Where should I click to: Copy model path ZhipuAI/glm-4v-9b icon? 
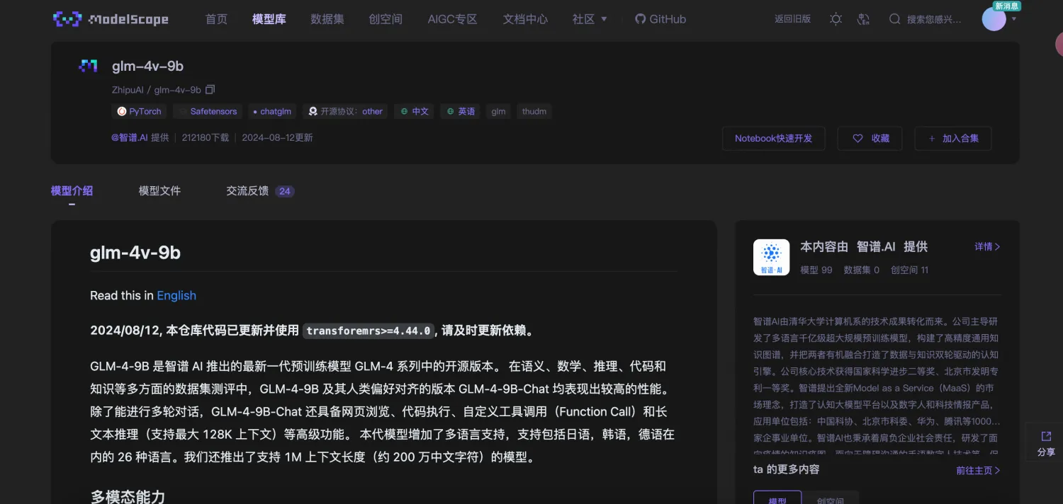[210, 90]
